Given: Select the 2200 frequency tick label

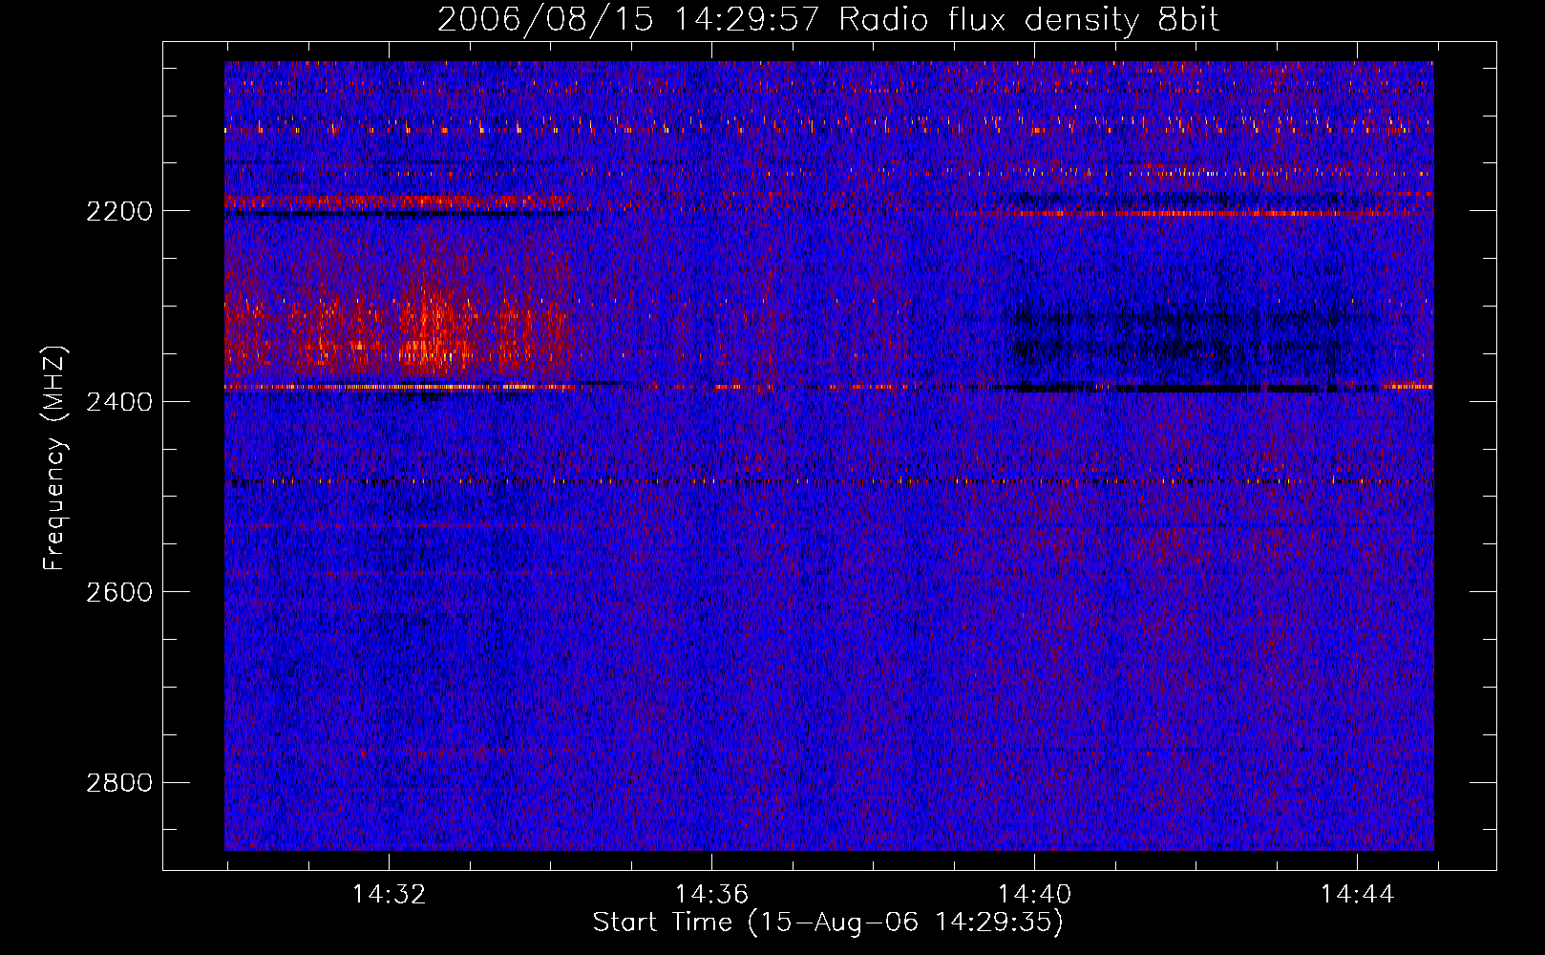Looking at the screenshot, I should tap(119, 211).
